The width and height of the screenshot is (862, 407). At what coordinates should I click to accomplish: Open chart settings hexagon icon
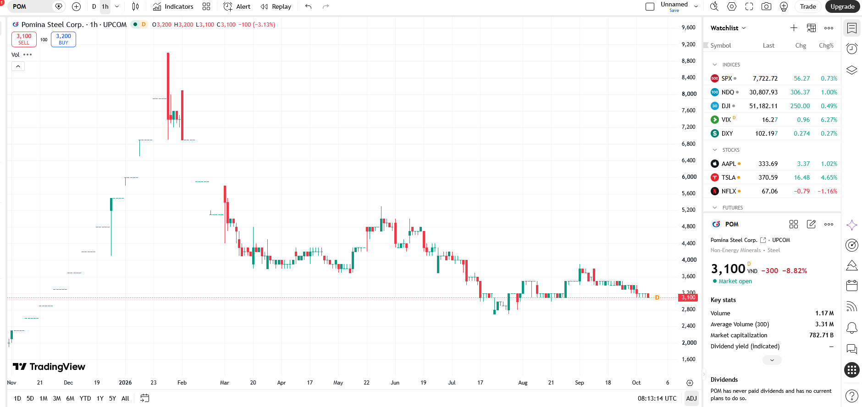tap(732, 6)
